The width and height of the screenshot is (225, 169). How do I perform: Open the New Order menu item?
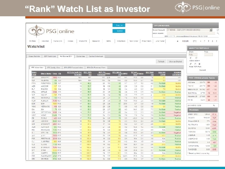point(134,41)
